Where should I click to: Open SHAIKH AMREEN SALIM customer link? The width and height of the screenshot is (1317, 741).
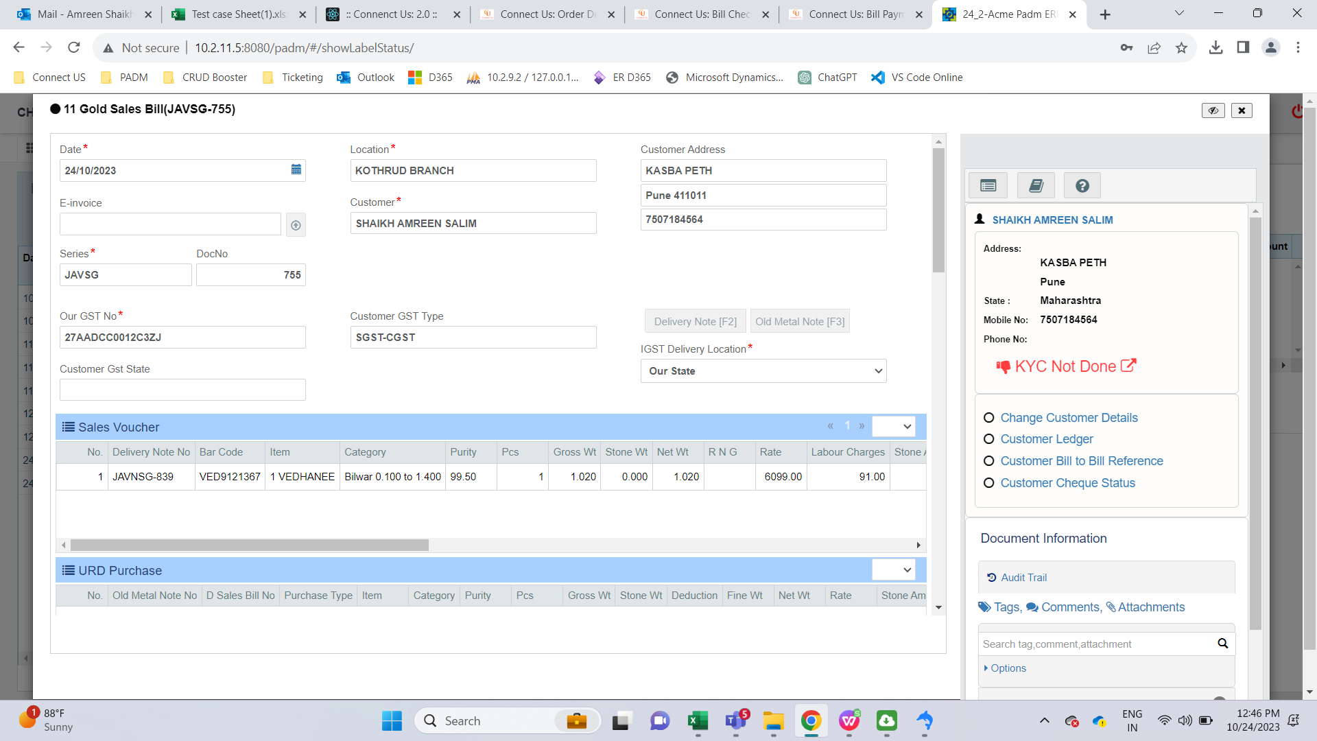coord(1052,220)
